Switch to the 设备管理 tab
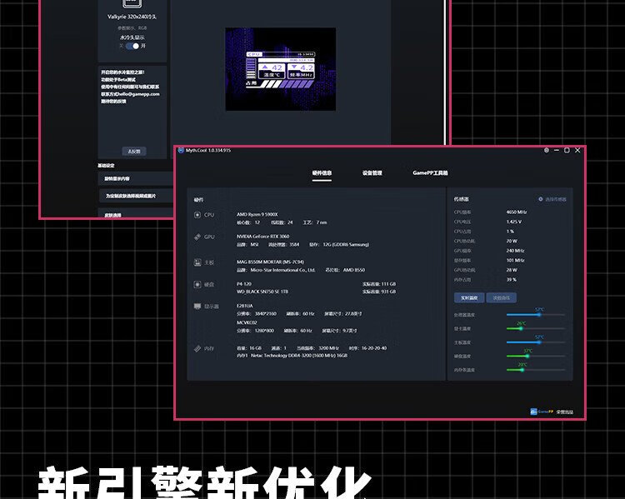 (x=372, y=173)
